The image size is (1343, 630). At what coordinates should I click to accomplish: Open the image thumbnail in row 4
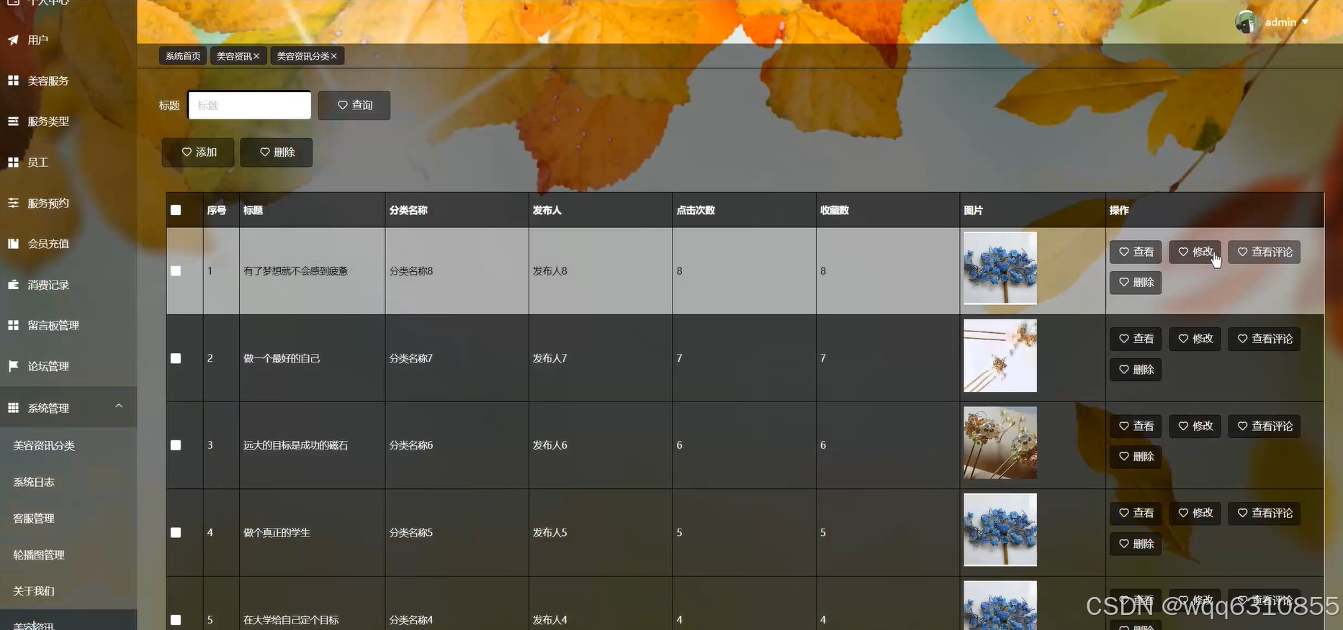click(x=1000, y=530)
